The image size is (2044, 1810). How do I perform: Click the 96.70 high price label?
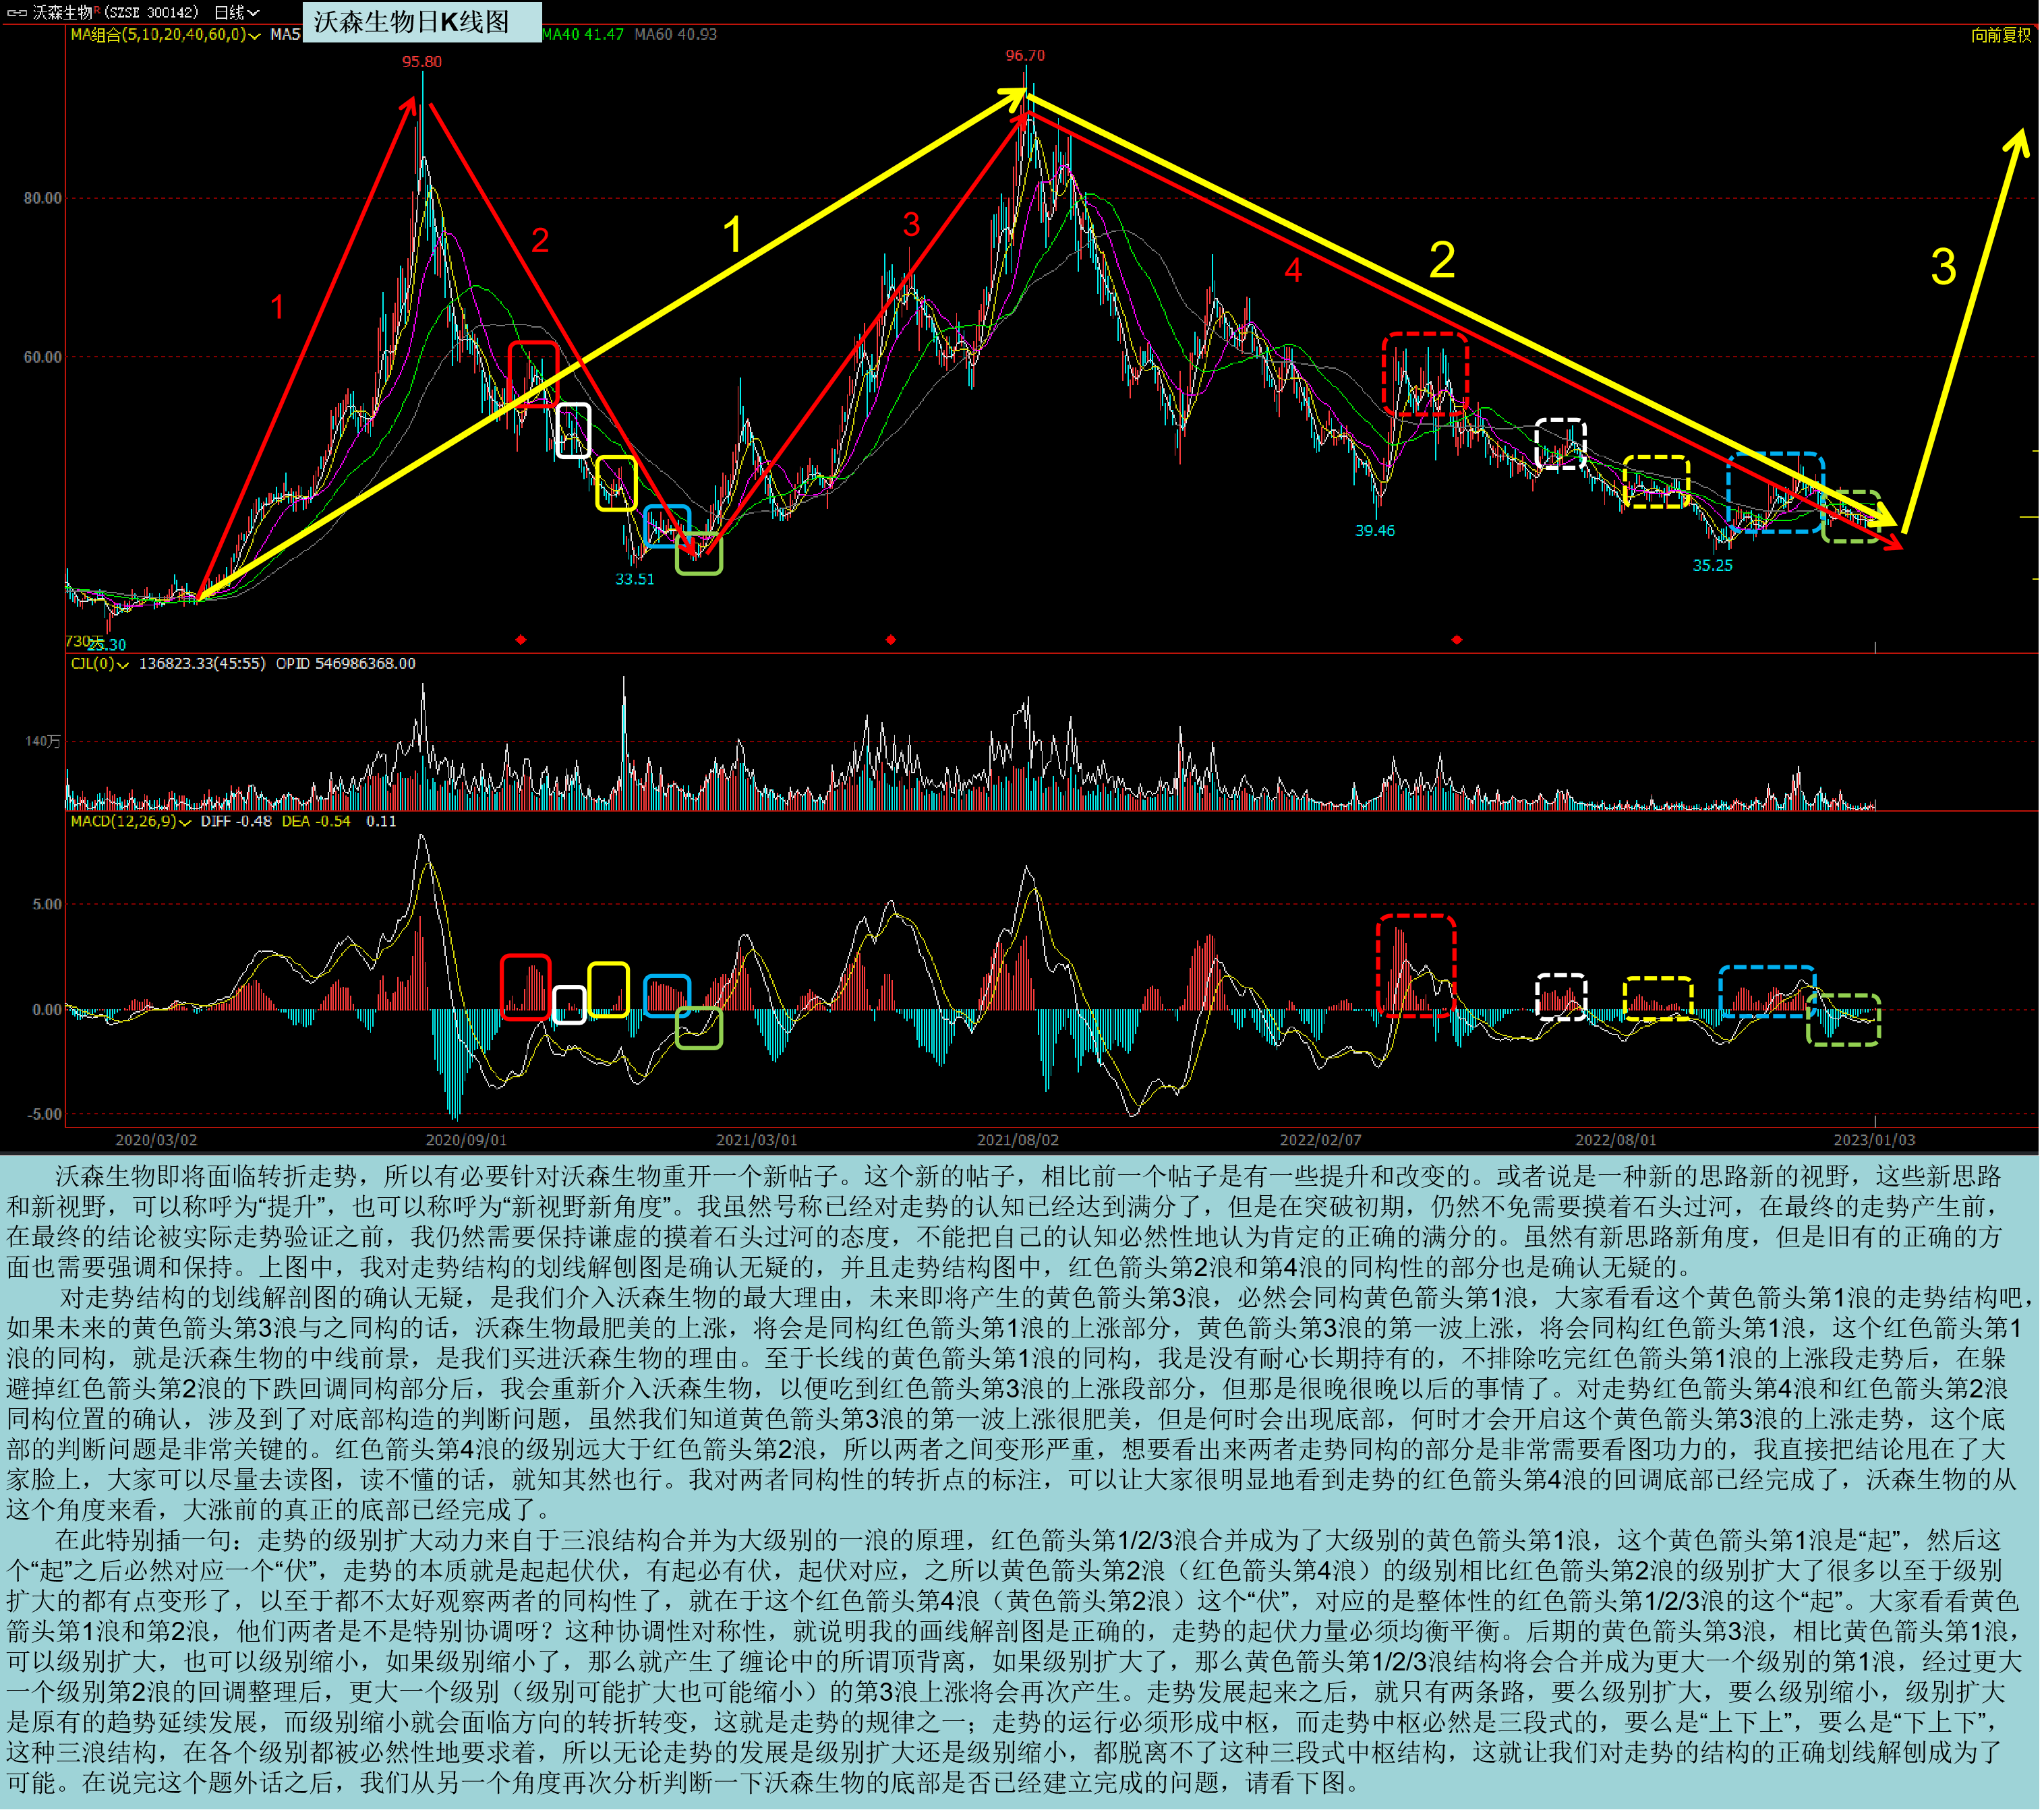coord(1025,56)
